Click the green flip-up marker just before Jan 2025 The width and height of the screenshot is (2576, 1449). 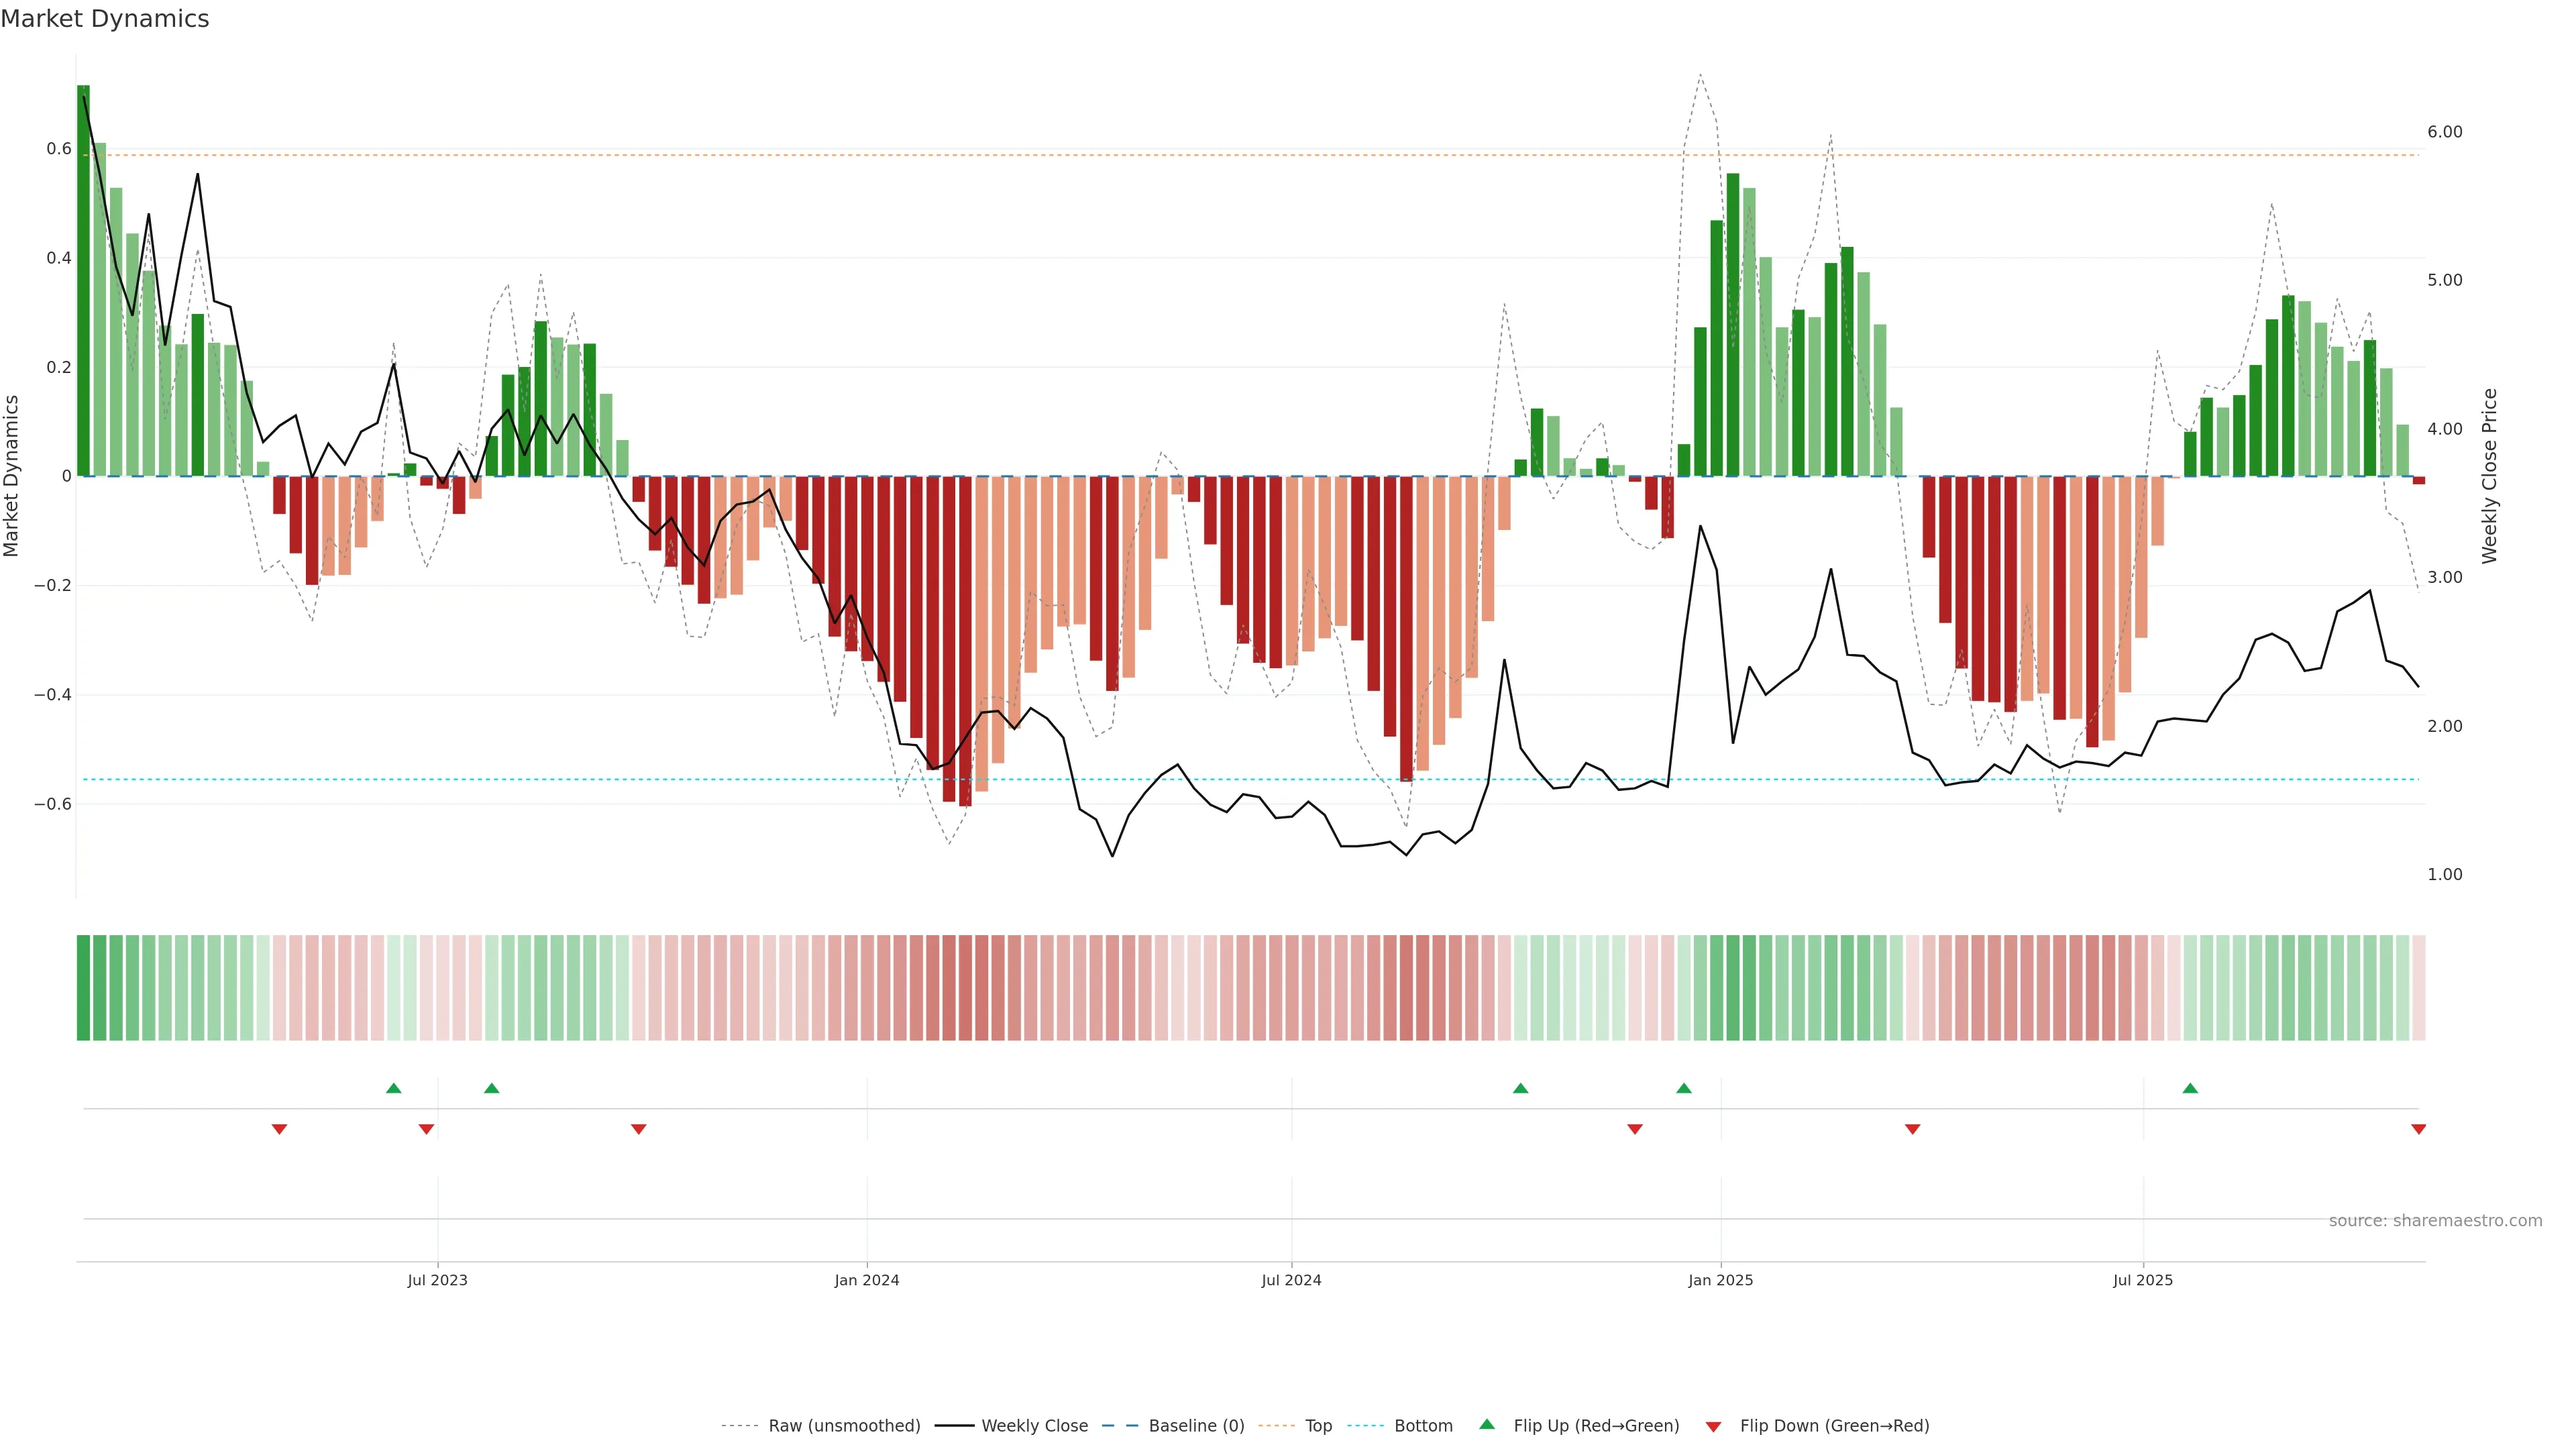1684,1088
